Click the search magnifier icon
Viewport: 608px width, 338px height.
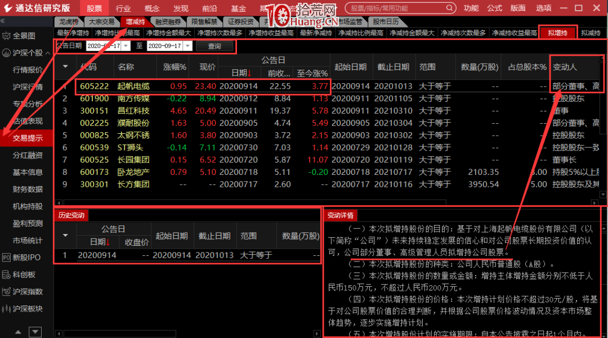pyautogui.click(x=449, y=8)
